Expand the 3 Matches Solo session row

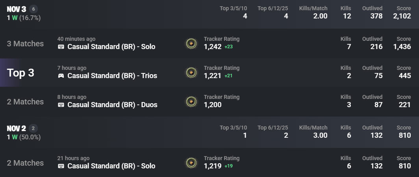pyautogui.click(x=25, y=44)
